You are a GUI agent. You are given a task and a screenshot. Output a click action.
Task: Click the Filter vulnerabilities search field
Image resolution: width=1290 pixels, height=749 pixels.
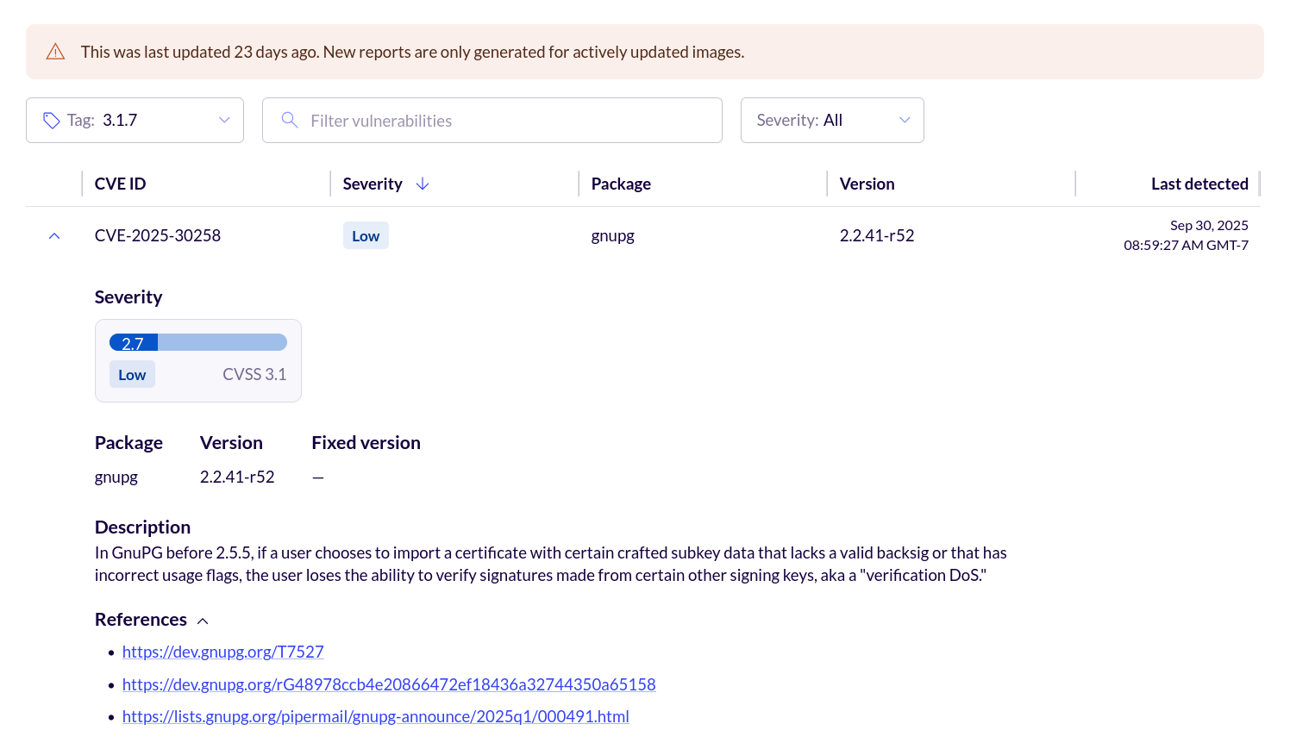[x=492, y=120]
